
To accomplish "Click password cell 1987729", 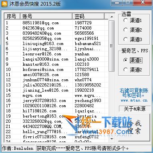I will click(x=83, y=23).
